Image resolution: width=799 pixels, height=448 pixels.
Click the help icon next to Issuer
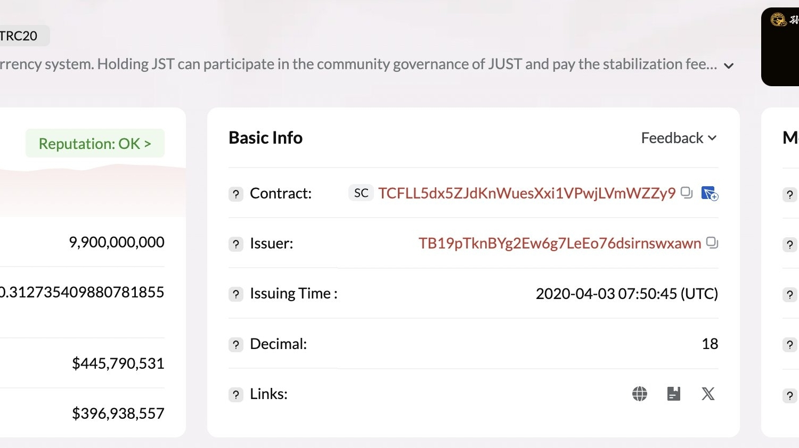click(x=236, y=244)
